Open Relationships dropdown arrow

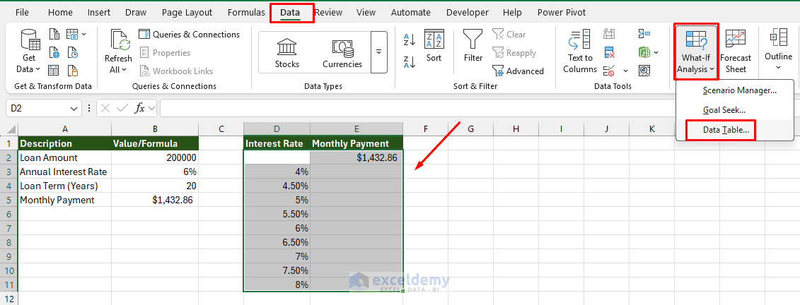coord(656,52)
